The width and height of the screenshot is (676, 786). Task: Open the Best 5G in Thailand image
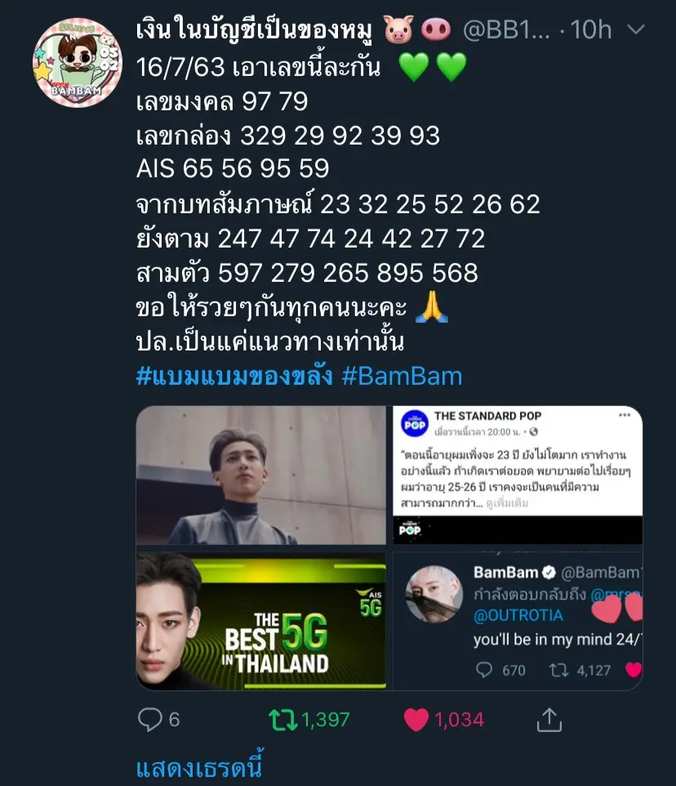click(x=261, y=621)
